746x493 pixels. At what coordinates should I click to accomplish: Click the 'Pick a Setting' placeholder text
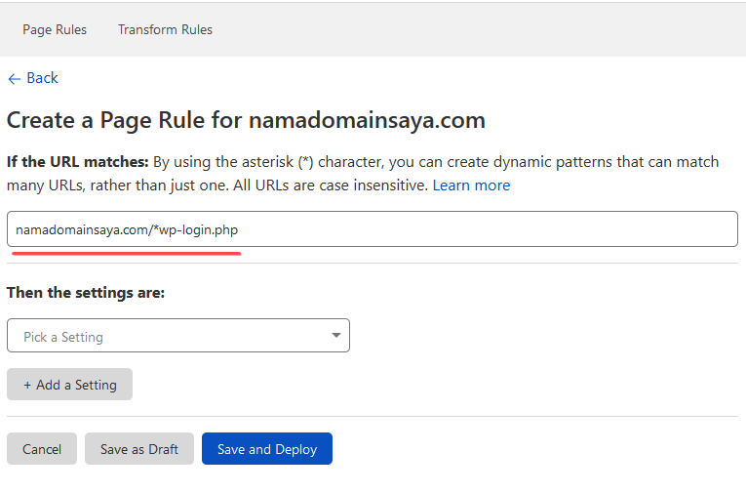click(63, 337)
